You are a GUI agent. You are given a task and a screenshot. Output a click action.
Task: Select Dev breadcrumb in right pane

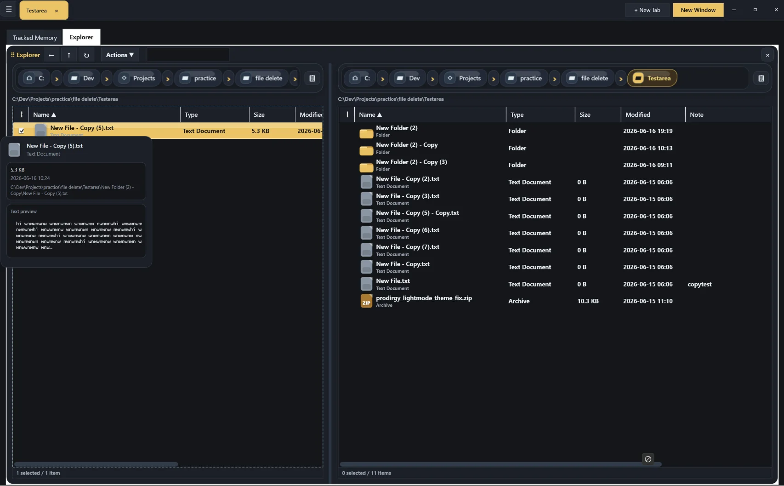408,78
